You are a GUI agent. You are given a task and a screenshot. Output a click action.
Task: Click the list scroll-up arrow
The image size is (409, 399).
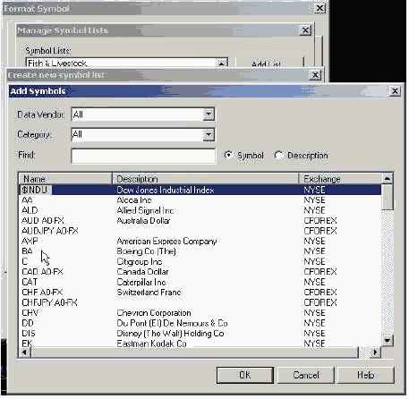pyautogui.click(x=388, y=179)
